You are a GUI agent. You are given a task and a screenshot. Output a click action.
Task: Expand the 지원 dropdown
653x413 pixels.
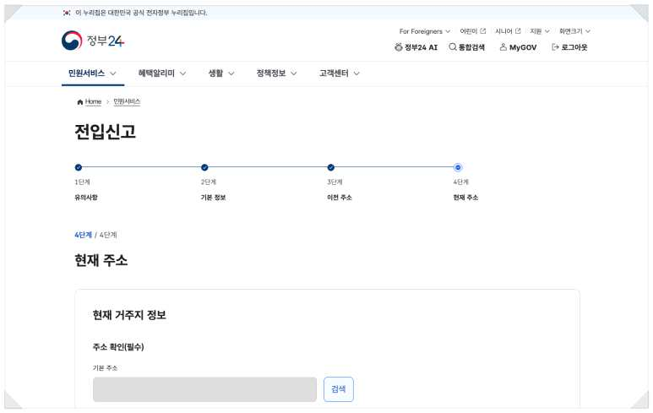pos(540,31)
